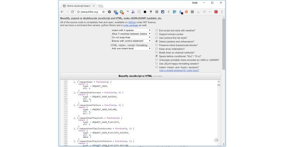284x147 pixels.
Task: Click the red extension icon beside menu
Action: coord(216,12)
